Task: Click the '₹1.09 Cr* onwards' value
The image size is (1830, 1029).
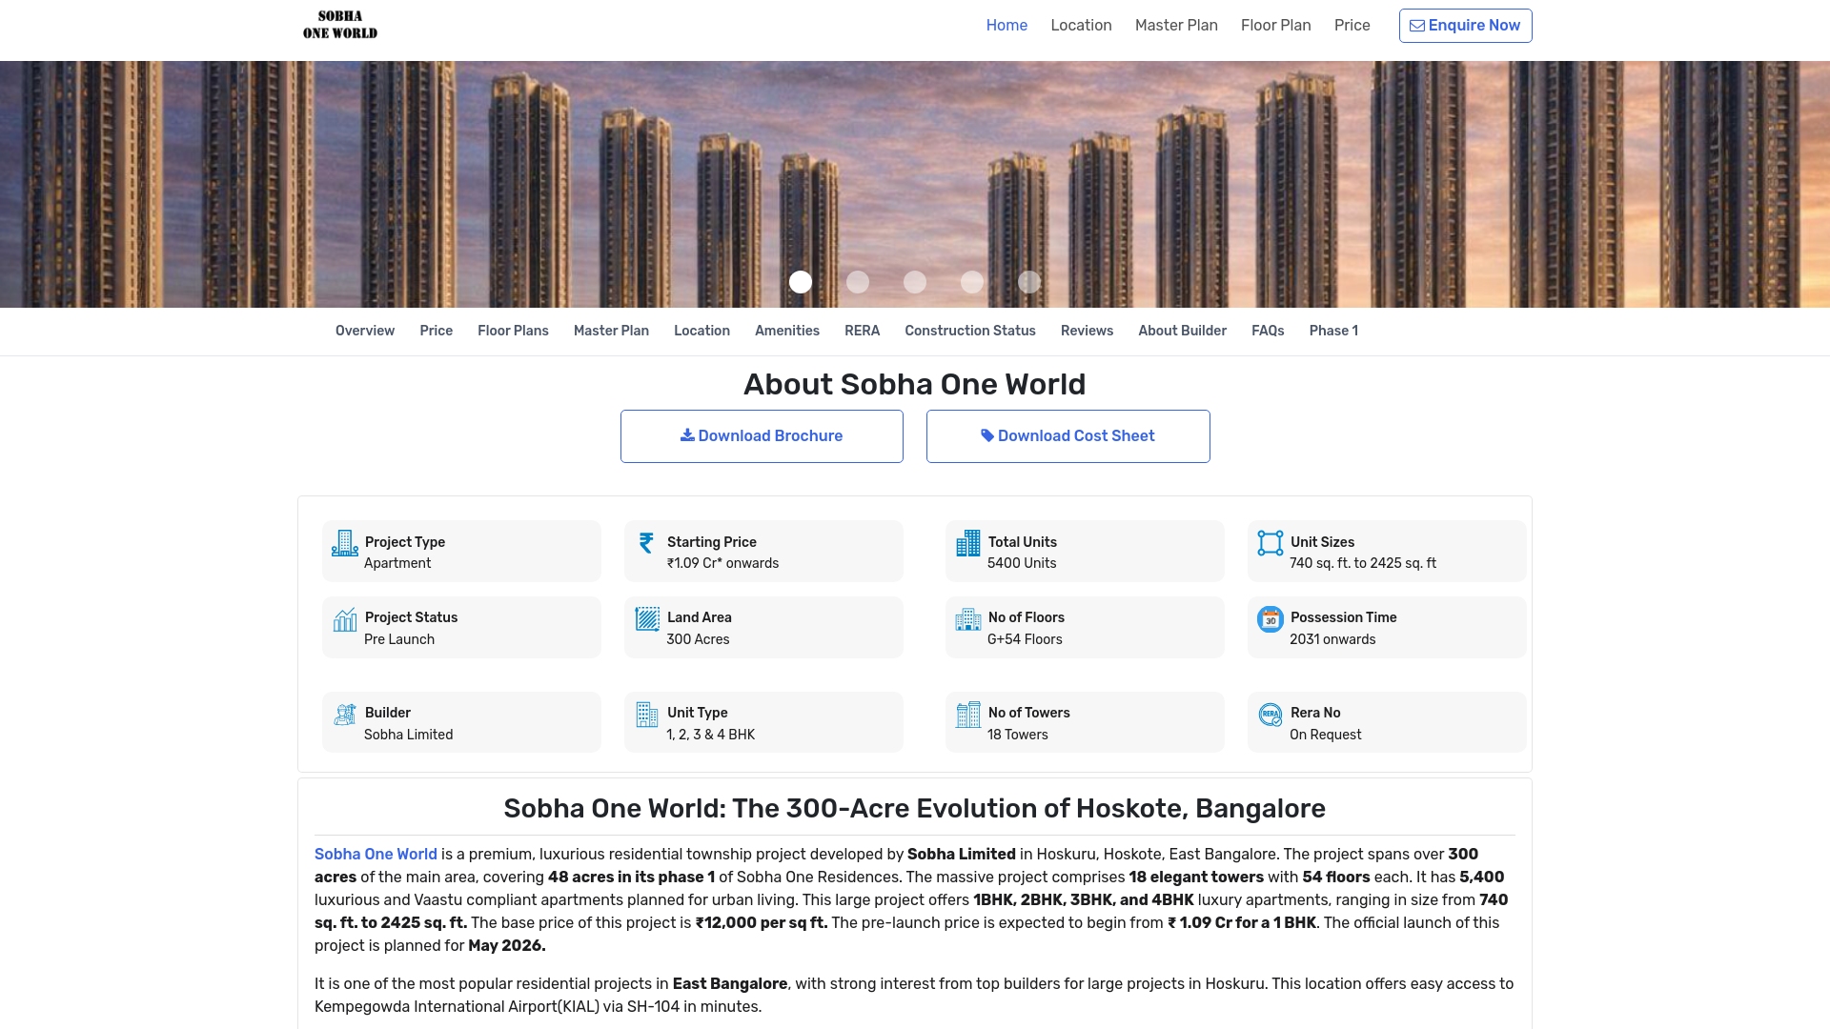Action: click(722, 563)
